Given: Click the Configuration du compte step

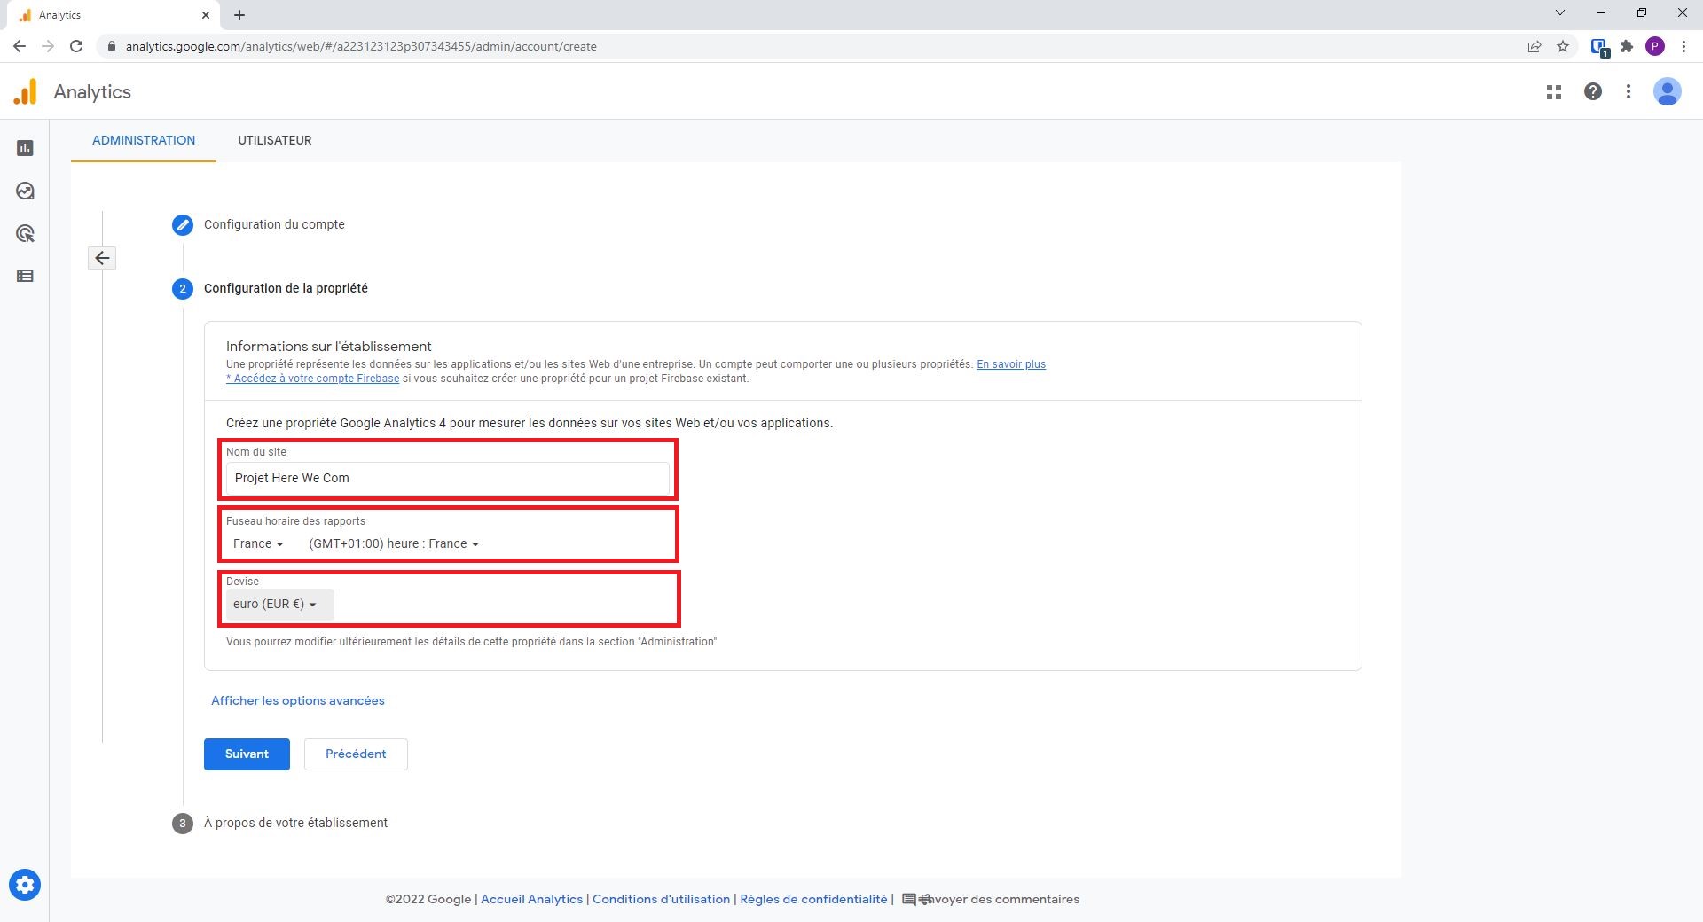Looking at the screenshot, I should click(x=274, y=224).
